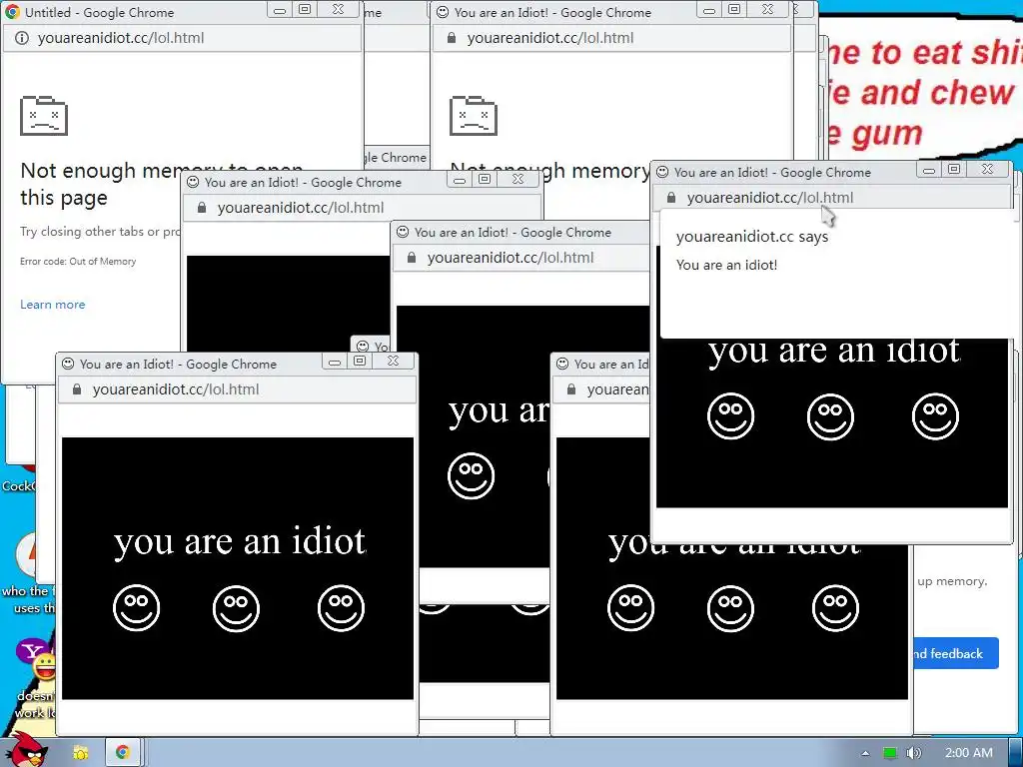The height and width of the screenshot is (767, 1023).
Task: Open site info icon in Untitled window's address bar
Action: 22,38
